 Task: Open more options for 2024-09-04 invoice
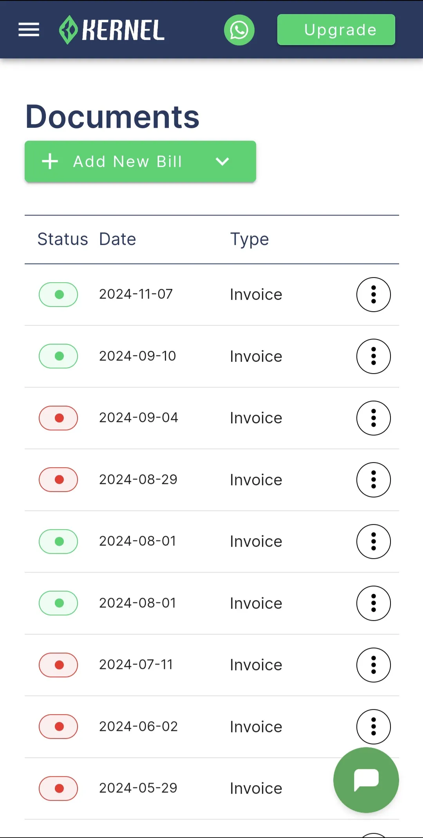click(x=374, y=418)
